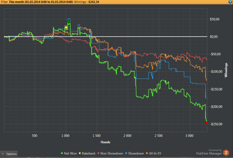This screenshot has height=158, width=233.
Task: Click the Winnings value -$242,34
Action: 93,2
